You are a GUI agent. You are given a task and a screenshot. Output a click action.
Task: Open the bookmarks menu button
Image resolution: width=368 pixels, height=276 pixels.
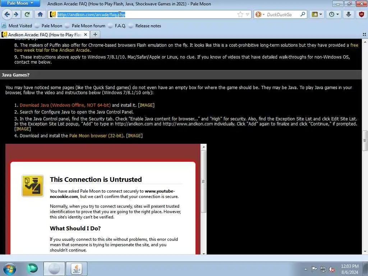tap(317, 14)
